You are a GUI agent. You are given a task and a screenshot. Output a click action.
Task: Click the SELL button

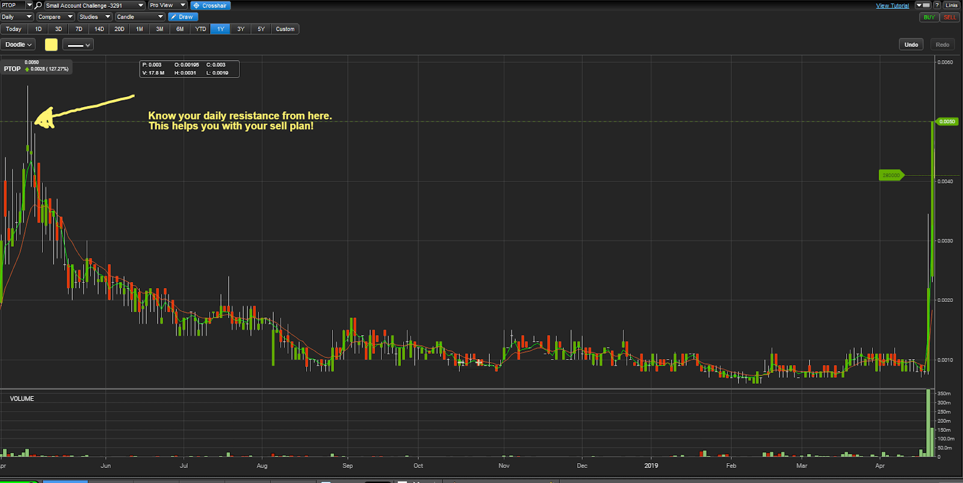pyautogui.click(x=950, y=17)
